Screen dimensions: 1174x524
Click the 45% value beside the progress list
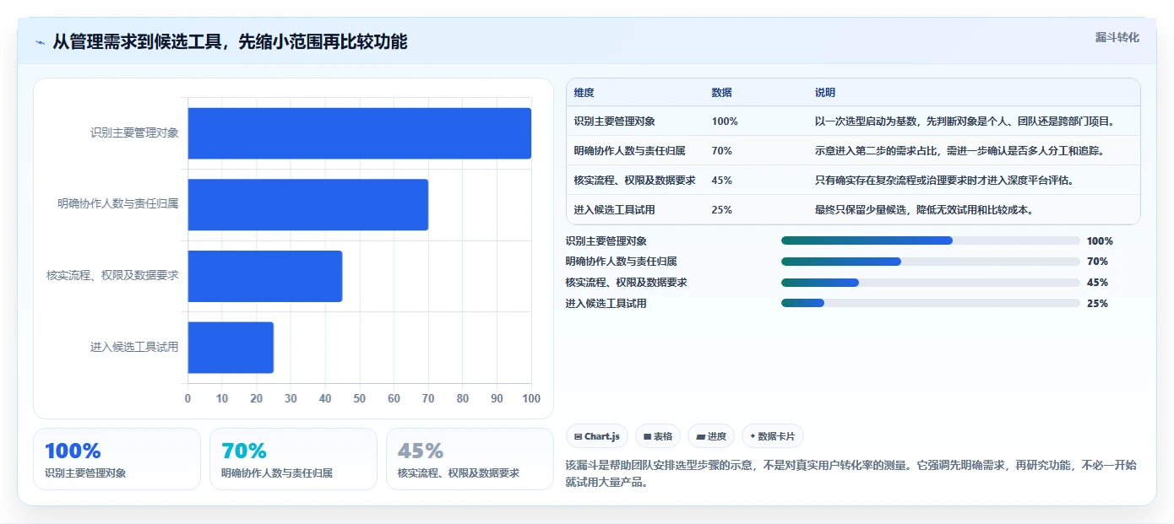tap(1097, 283)
